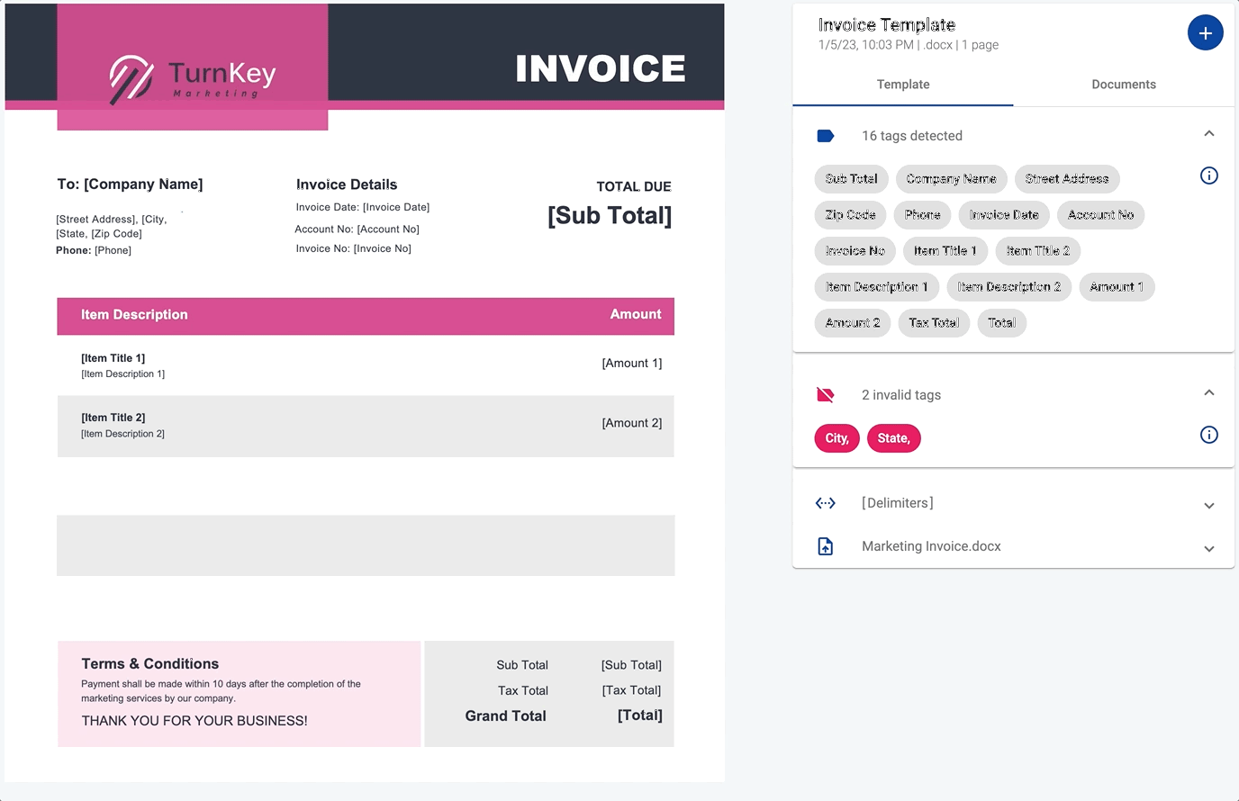Select the Company Name tag chip
Screen dimensions: 1239x801
pos(951,179)
